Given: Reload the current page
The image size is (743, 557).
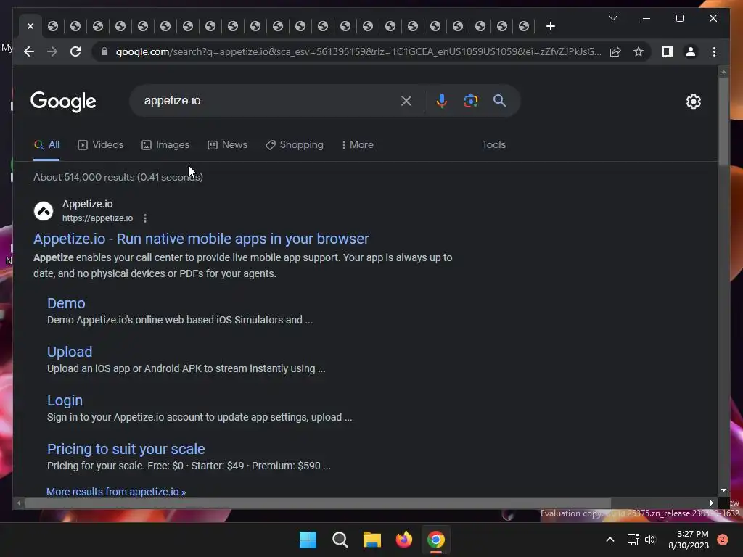Looking at the screenshot, I should pyautogui.click(x=75, y=51).
